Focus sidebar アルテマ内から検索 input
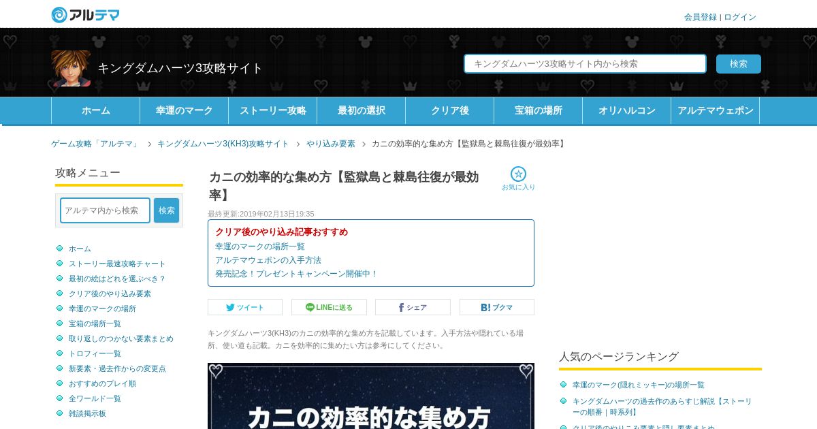This screenshot has width=817, height=429. point(105,210)
